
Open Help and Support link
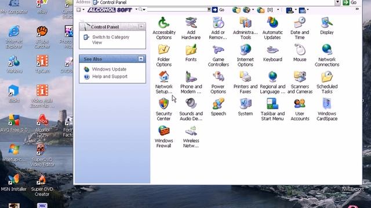(110, 76)
